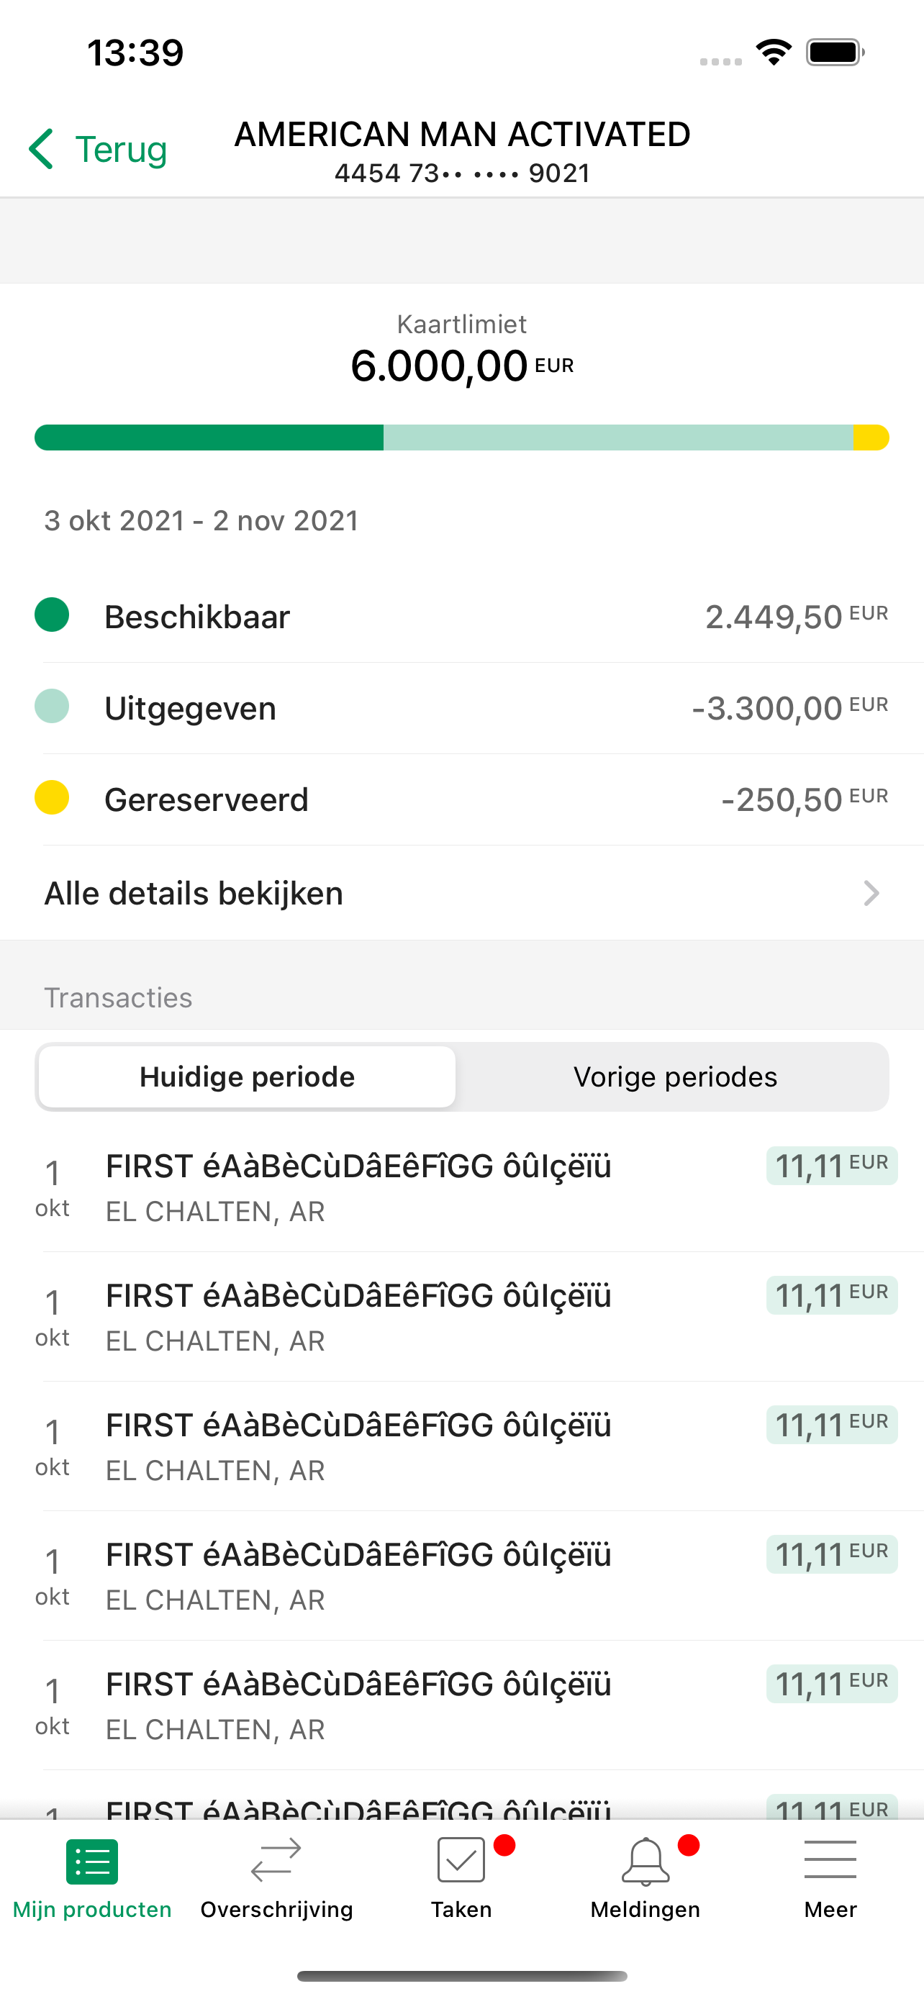This screenshot has height=1999, width=924.
Task: Tap the yellow Gereserveerd color dot
Action: [52, 798]
